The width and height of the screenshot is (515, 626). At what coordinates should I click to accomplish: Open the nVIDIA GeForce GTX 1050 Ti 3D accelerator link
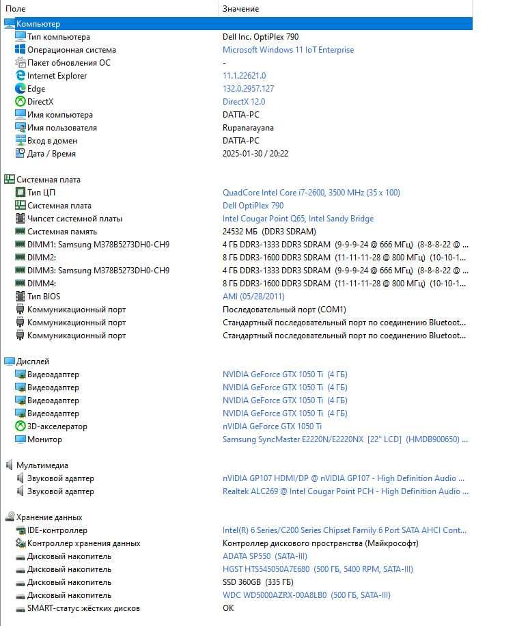[272, 426]
